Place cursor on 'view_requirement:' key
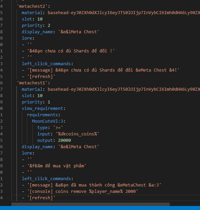The width and height of the screenshot is (200, 210). pos(44,108)
